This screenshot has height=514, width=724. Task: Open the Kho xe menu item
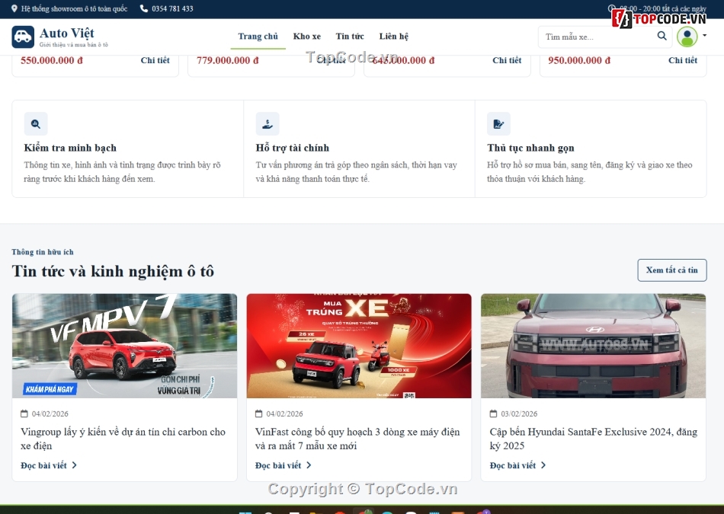tap(307, 37)
